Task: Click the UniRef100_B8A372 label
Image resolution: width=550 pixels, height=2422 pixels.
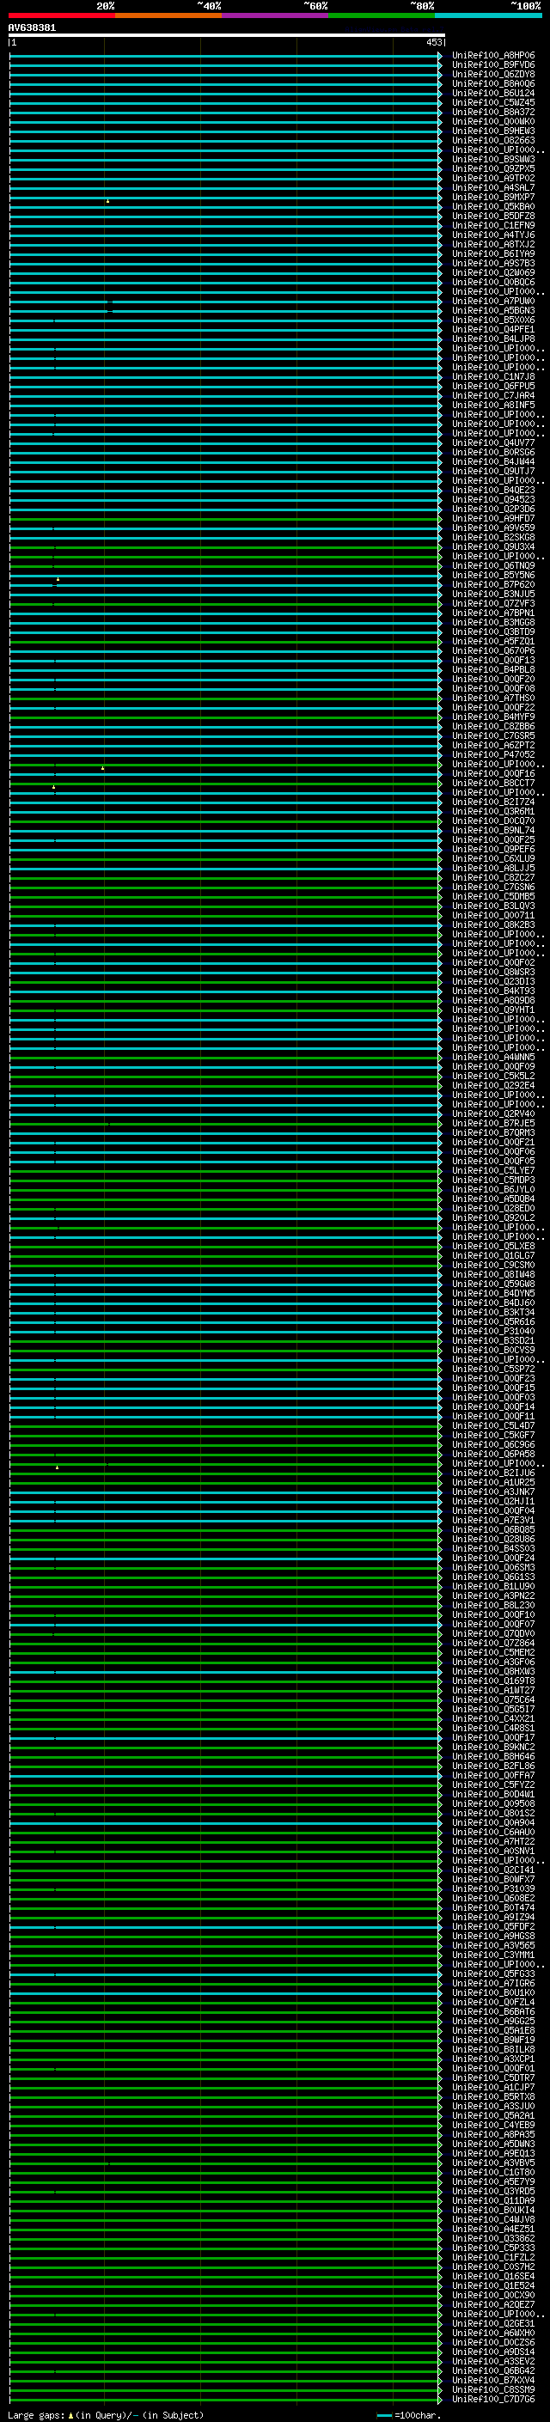Action: (492, 112)
